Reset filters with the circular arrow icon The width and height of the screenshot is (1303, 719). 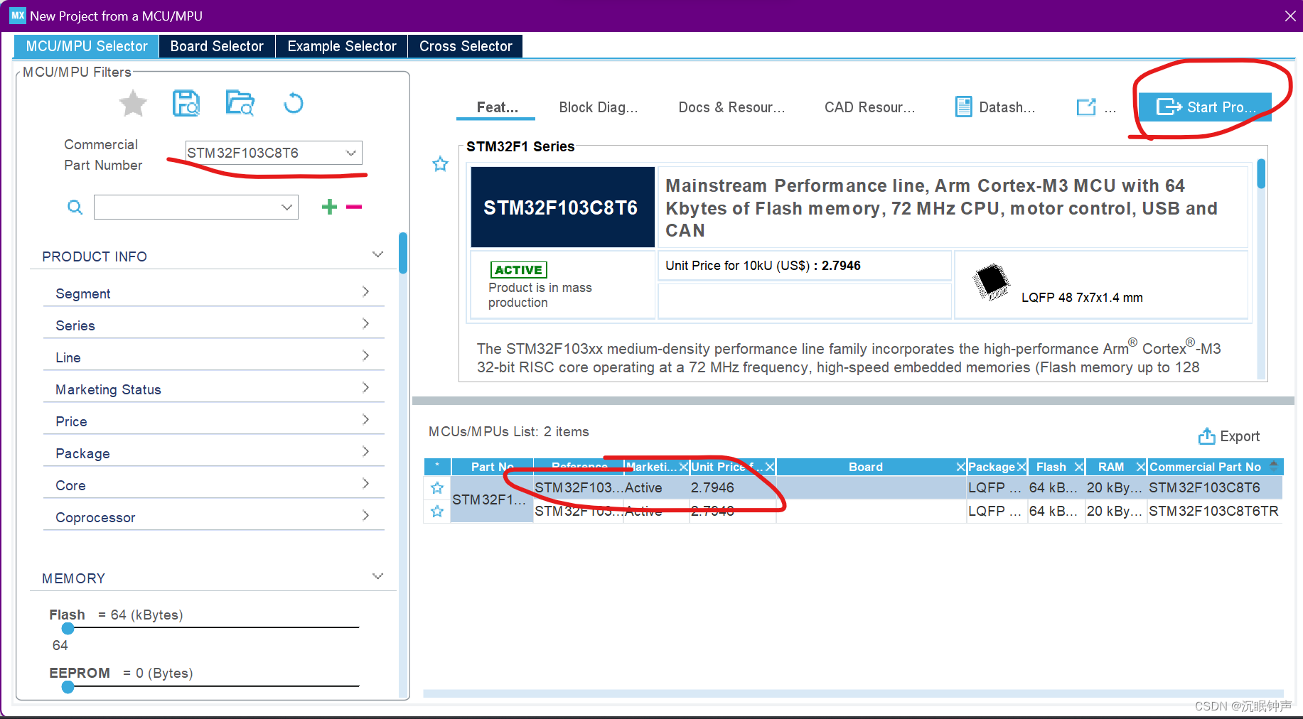coord(293,104)
